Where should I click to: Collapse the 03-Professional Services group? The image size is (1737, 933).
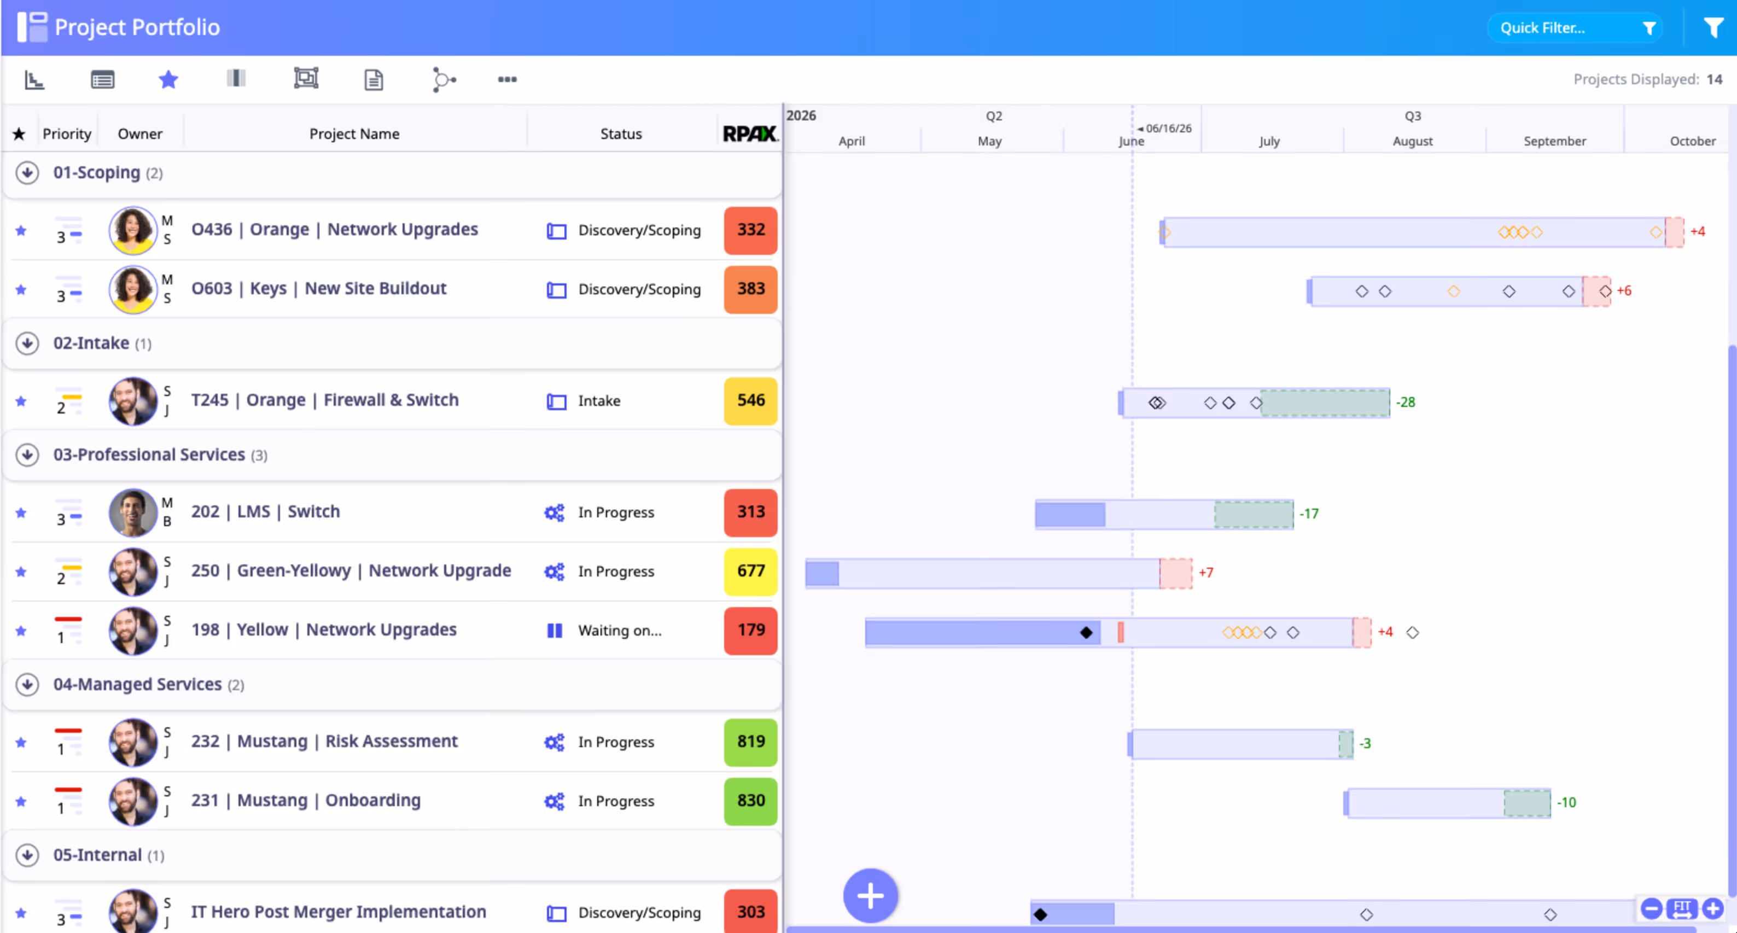tap(27, 455)
